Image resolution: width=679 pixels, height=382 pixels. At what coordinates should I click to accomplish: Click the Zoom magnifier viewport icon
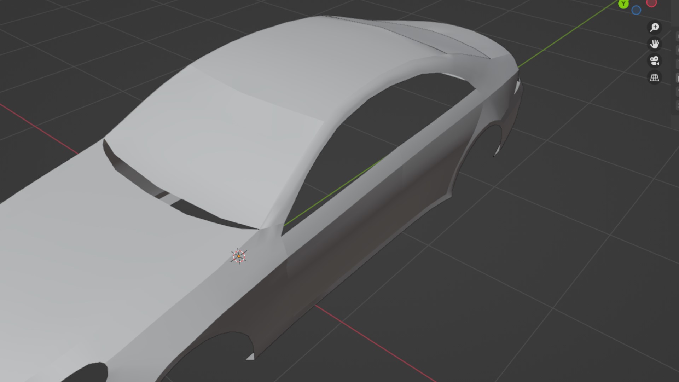654,27
